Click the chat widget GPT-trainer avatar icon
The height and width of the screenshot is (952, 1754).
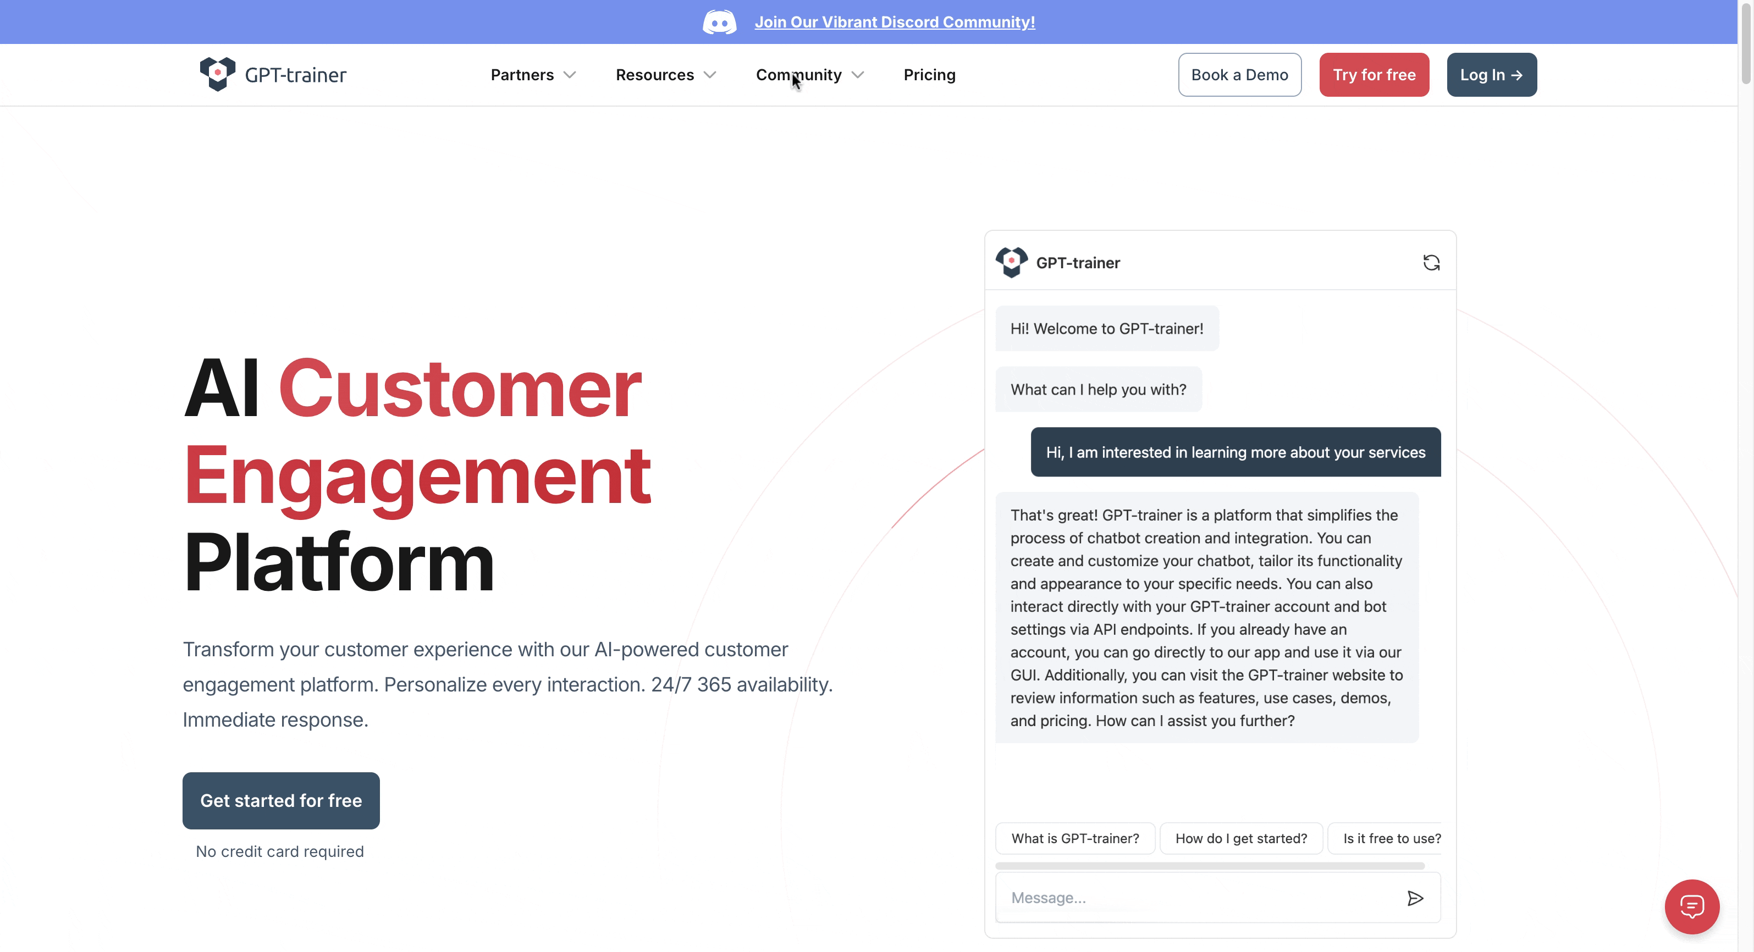point(1012,262)
